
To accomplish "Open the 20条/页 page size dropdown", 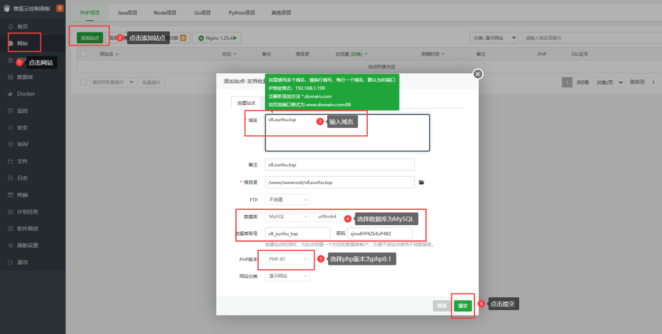I will point(609,83).
